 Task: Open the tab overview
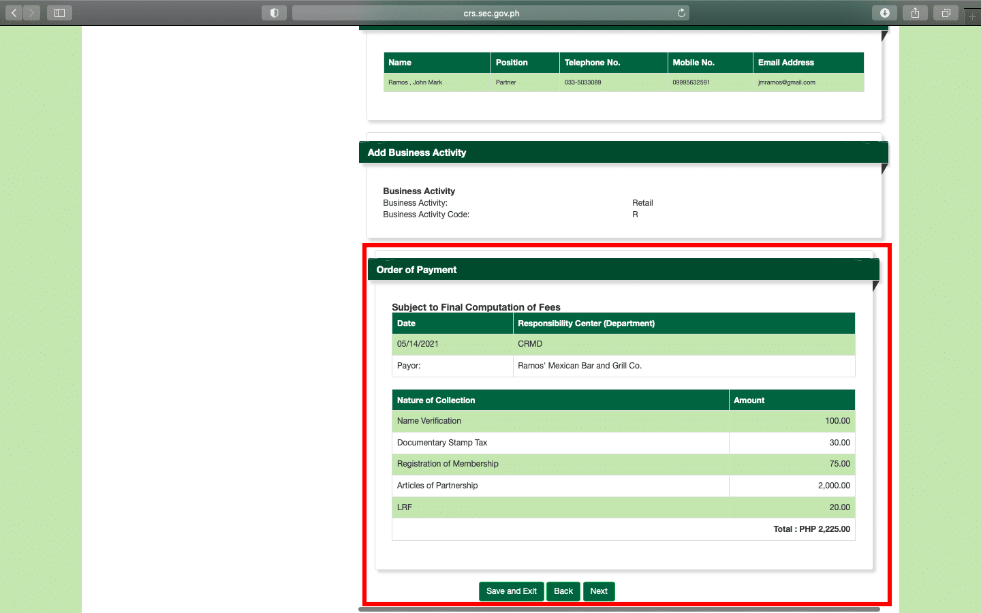946,13
